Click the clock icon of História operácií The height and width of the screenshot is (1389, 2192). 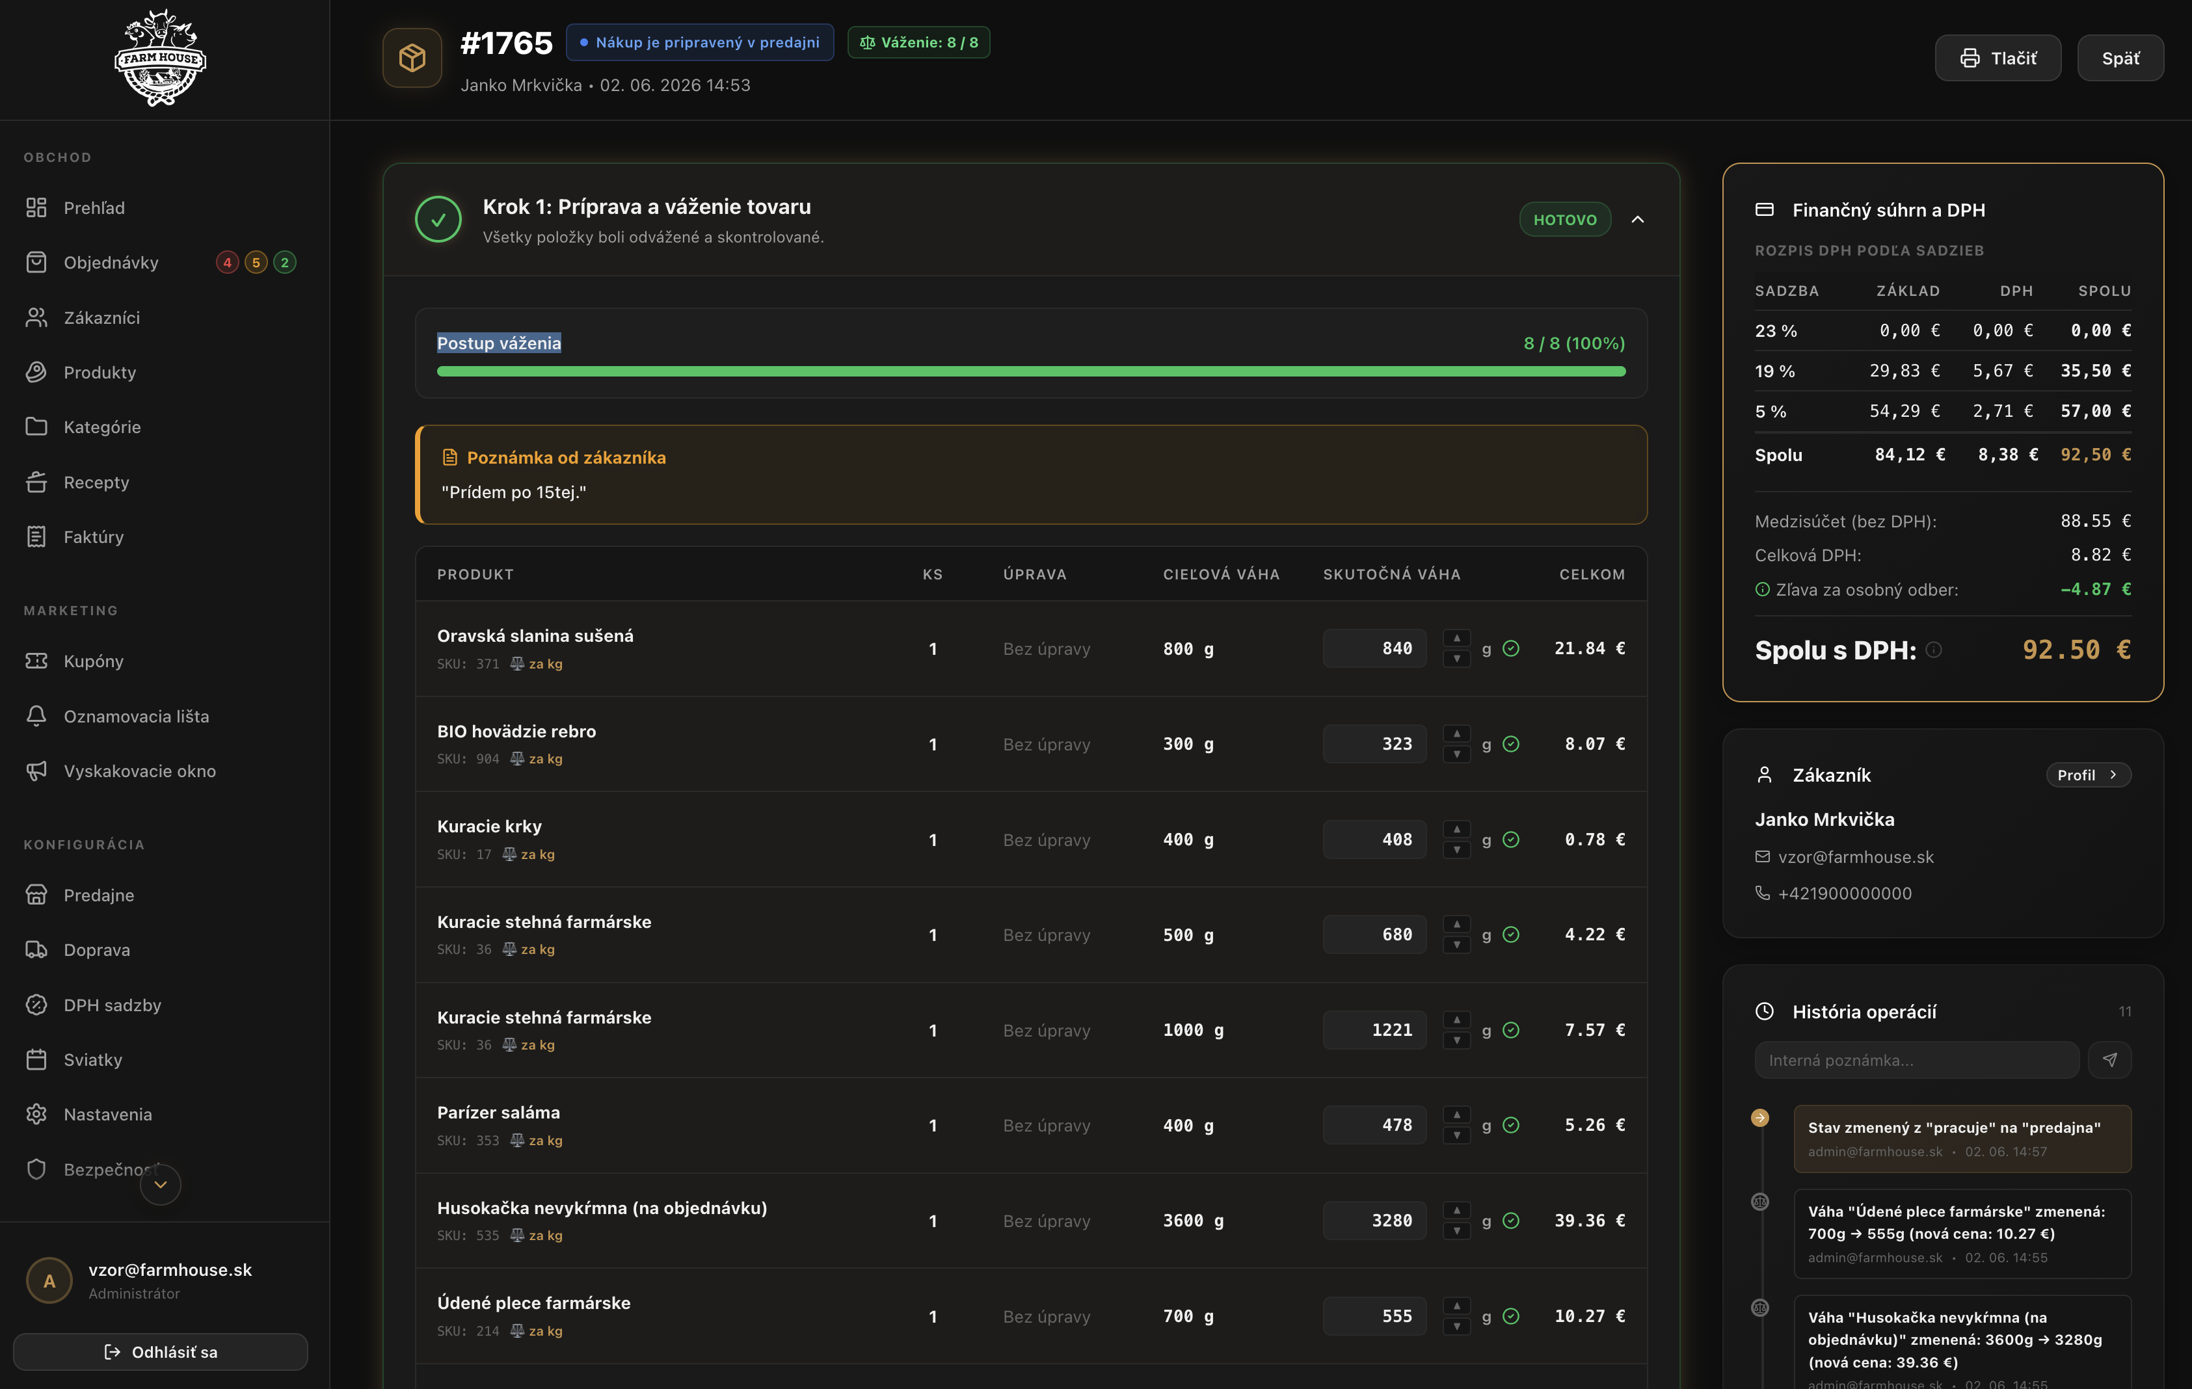[1764, 1011]
